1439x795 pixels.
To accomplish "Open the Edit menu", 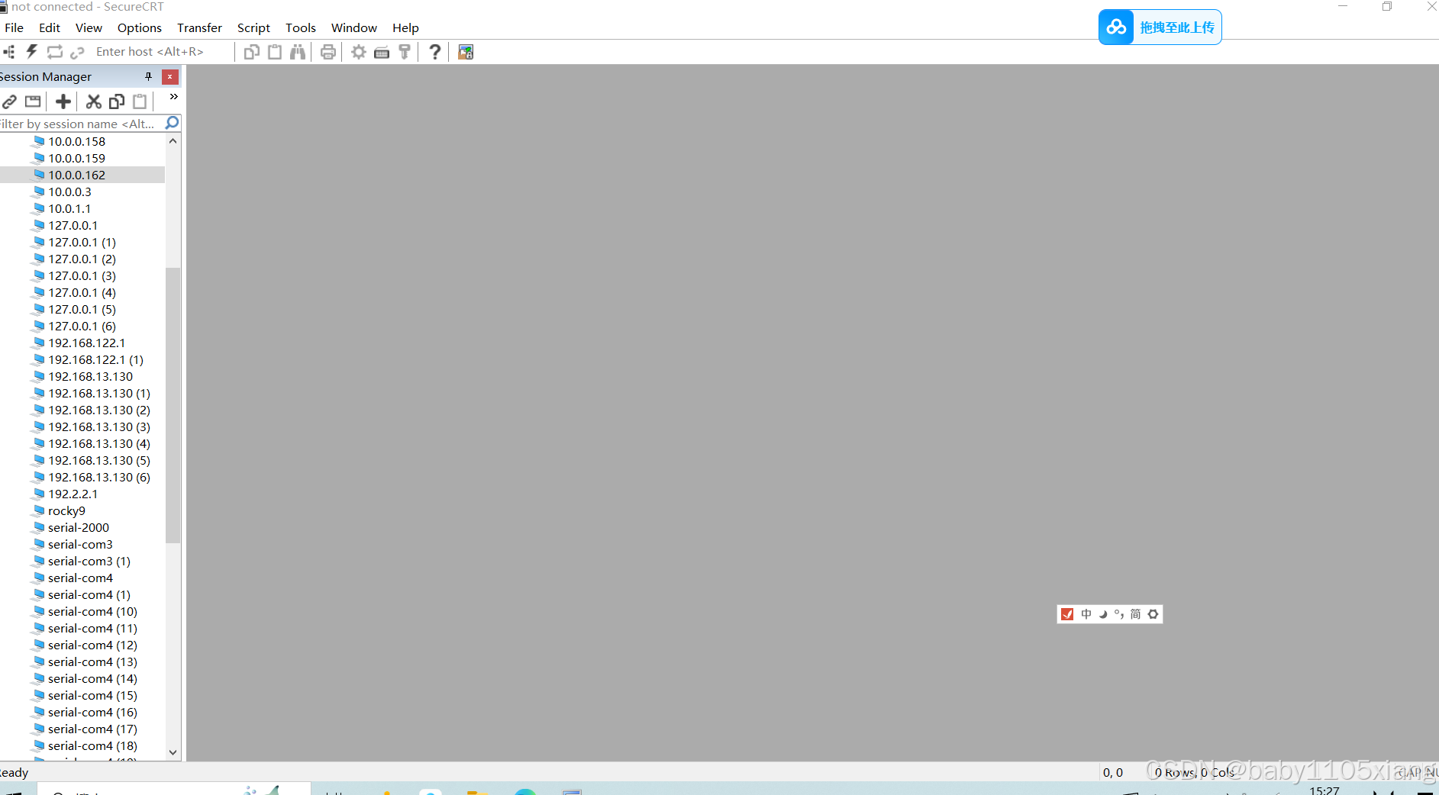I will (x=50, y=27).
